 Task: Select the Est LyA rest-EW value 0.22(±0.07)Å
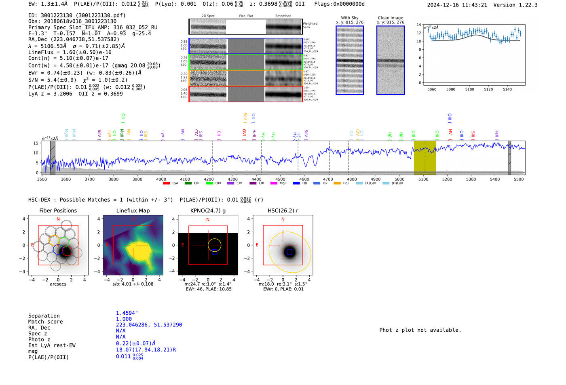tap(136, 343)
